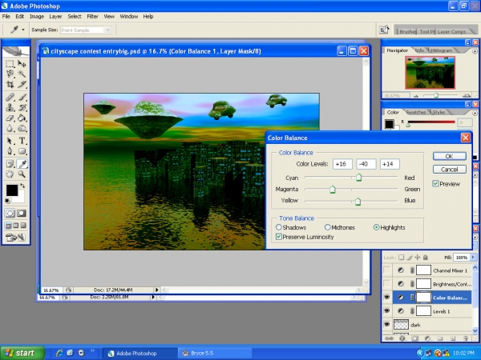
Task: Open the Tool Preset picker arrow
Action: 23,30
